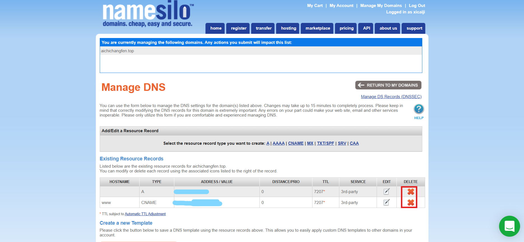
Task: Open Manage DS Records (DNSSEC) link
Action: (x=391, y=97)
